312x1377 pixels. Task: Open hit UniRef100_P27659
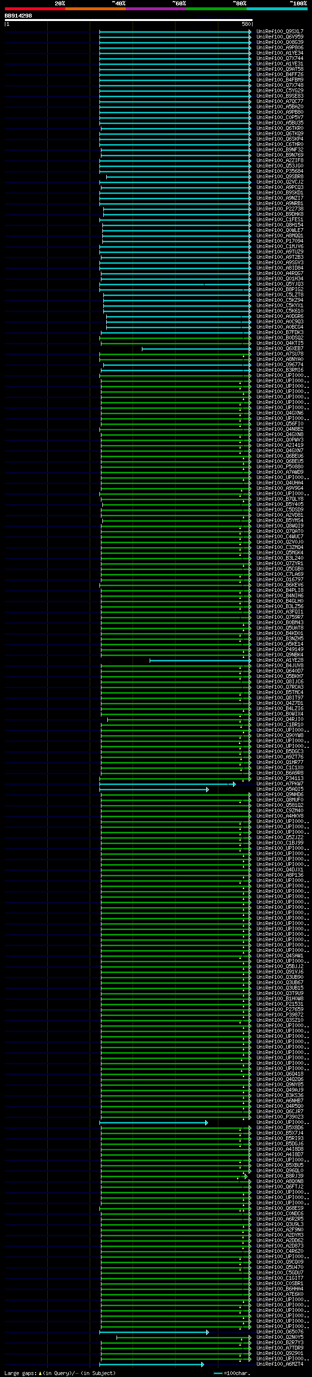click(x=279, y=1009)
